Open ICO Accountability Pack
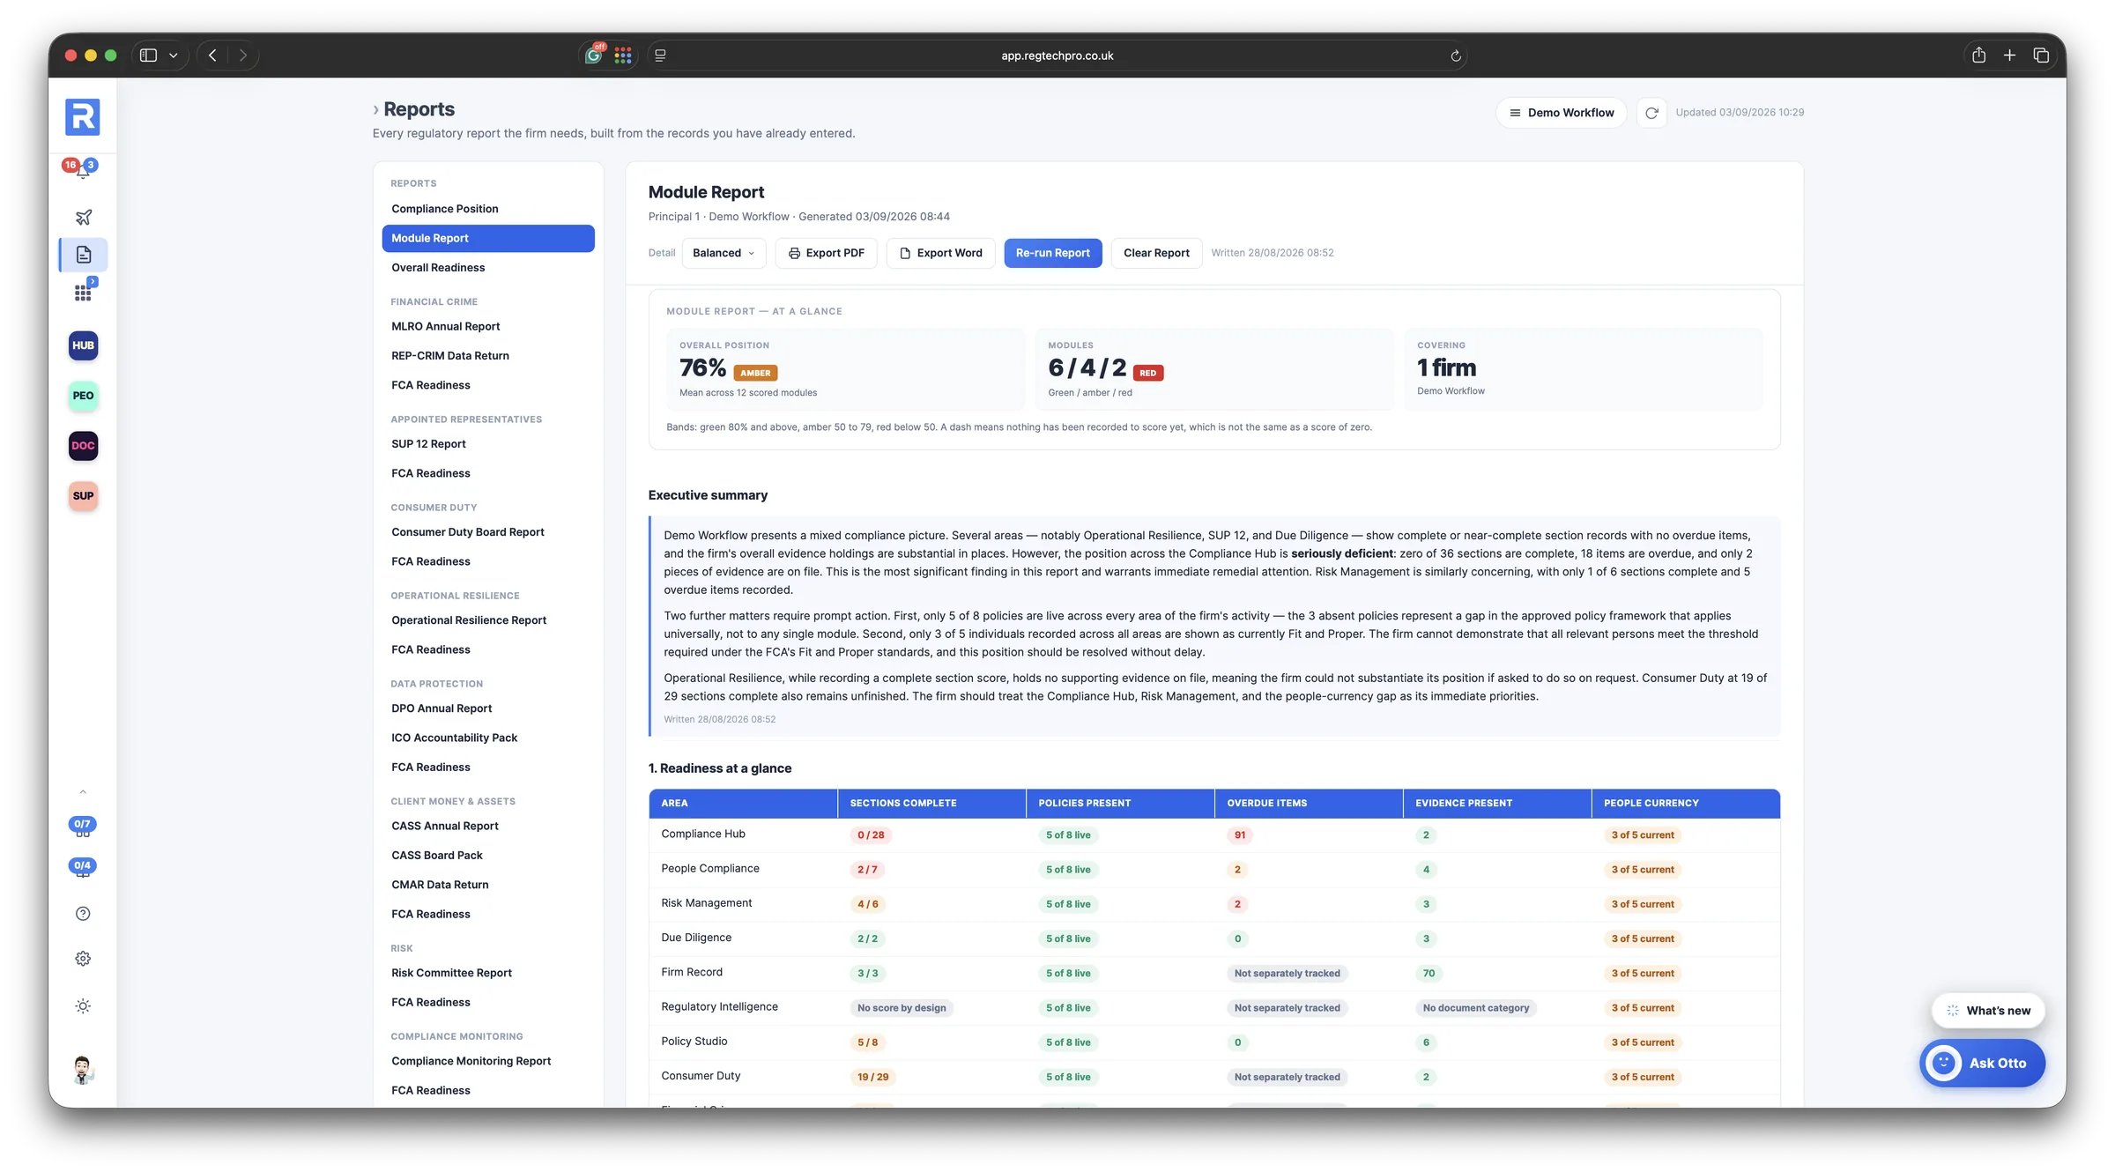Image resolution: width=2115 pixels, height=1172 pixels. (488, 738)
